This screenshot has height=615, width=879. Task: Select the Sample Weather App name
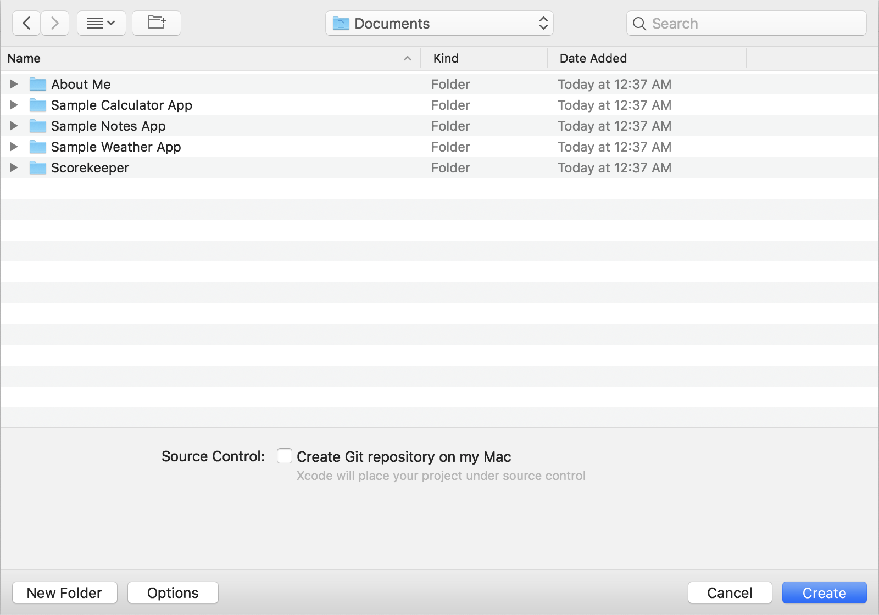tap(116, 147)
